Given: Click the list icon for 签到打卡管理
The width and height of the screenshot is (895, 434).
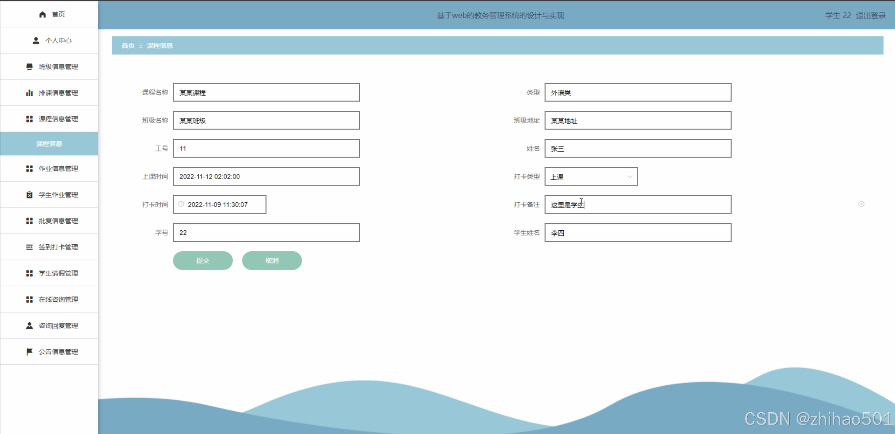Looking at the screenshot, I should click(x=29, y=247).
